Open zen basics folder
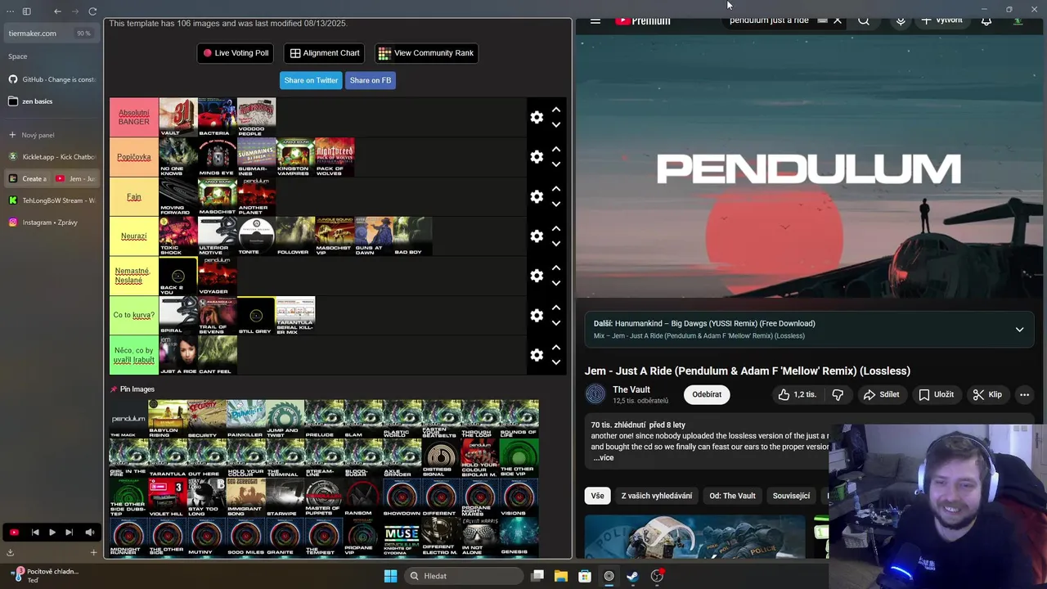Image resolution: width=1047 pixels, height=589 pixels. 52,101
